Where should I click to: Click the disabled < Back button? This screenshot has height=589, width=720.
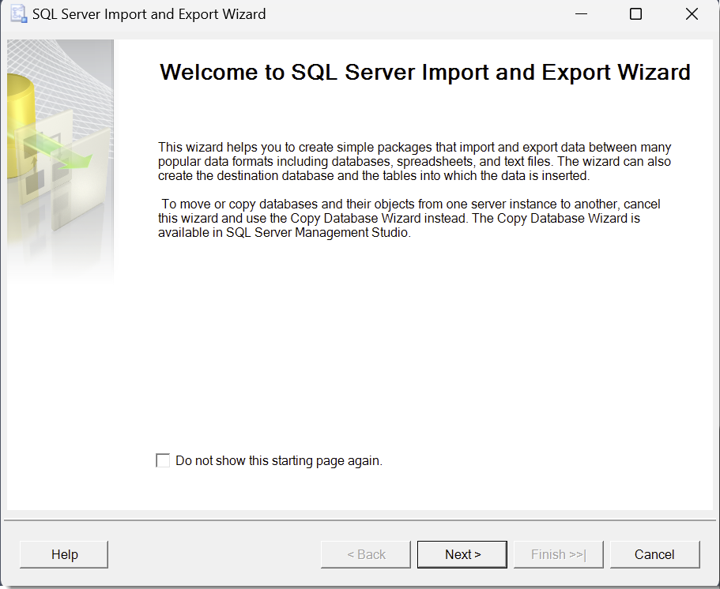coord(366,554)
